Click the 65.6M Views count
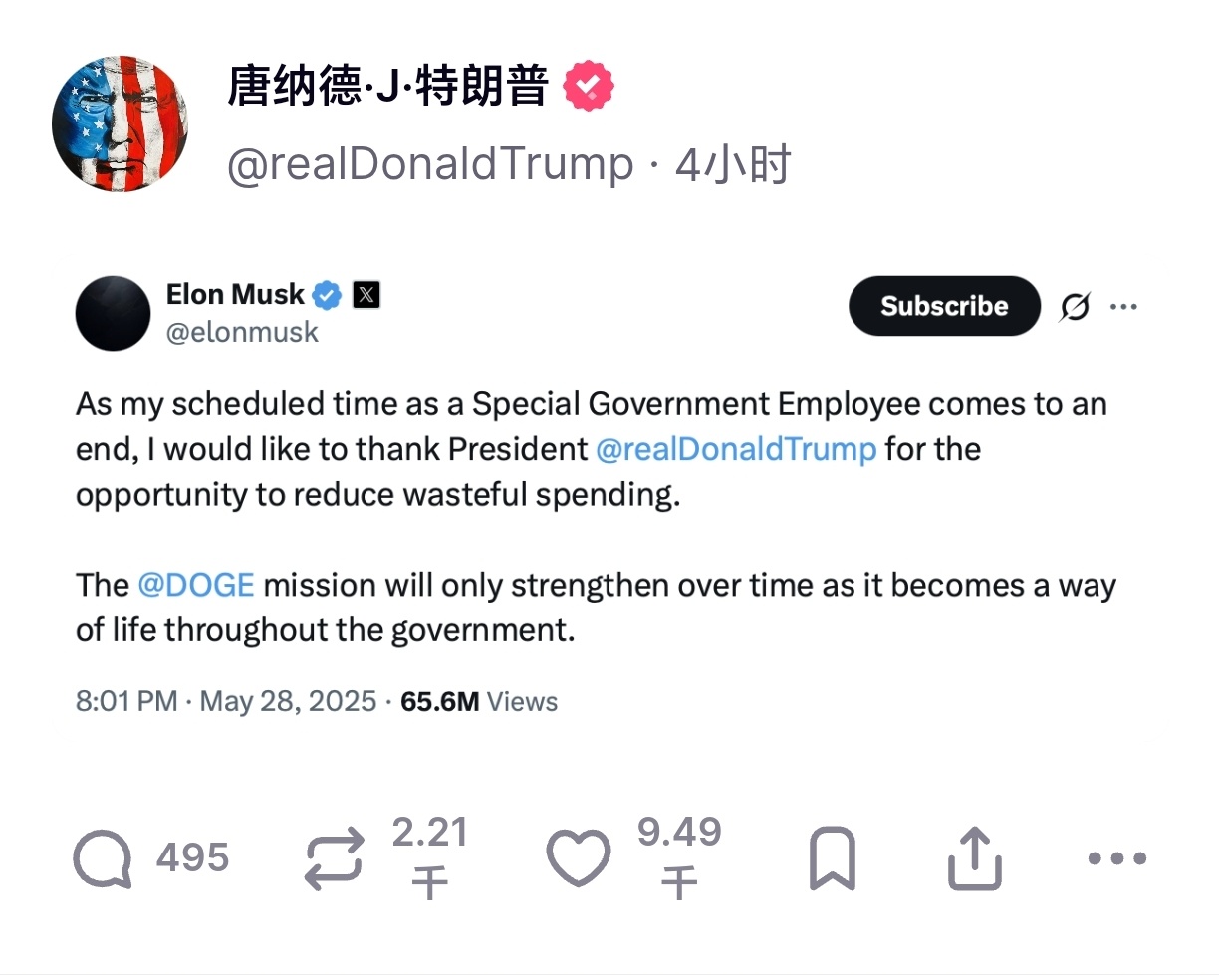1219x975 pixels. [478, 701]
